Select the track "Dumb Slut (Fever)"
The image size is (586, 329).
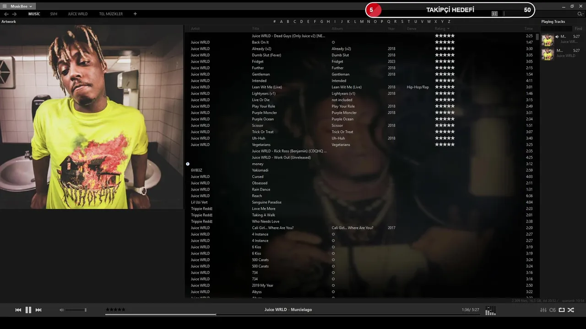coord(266,55)
